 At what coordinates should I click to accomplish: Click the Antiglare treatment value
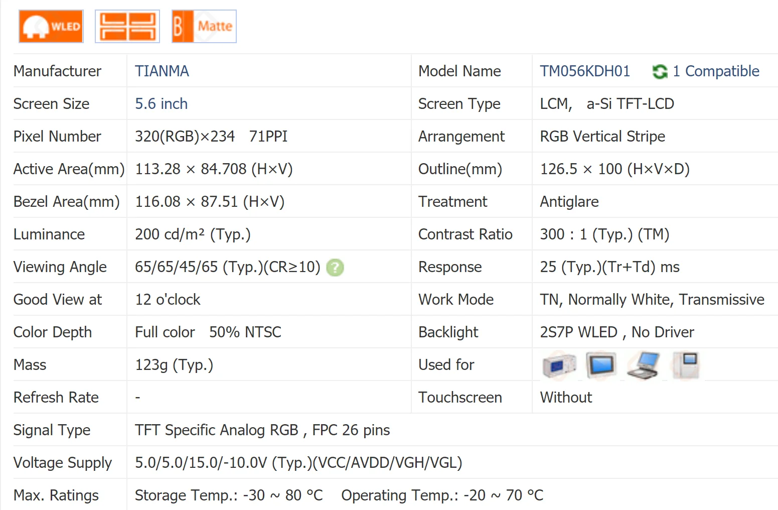(x=569, y=202)
